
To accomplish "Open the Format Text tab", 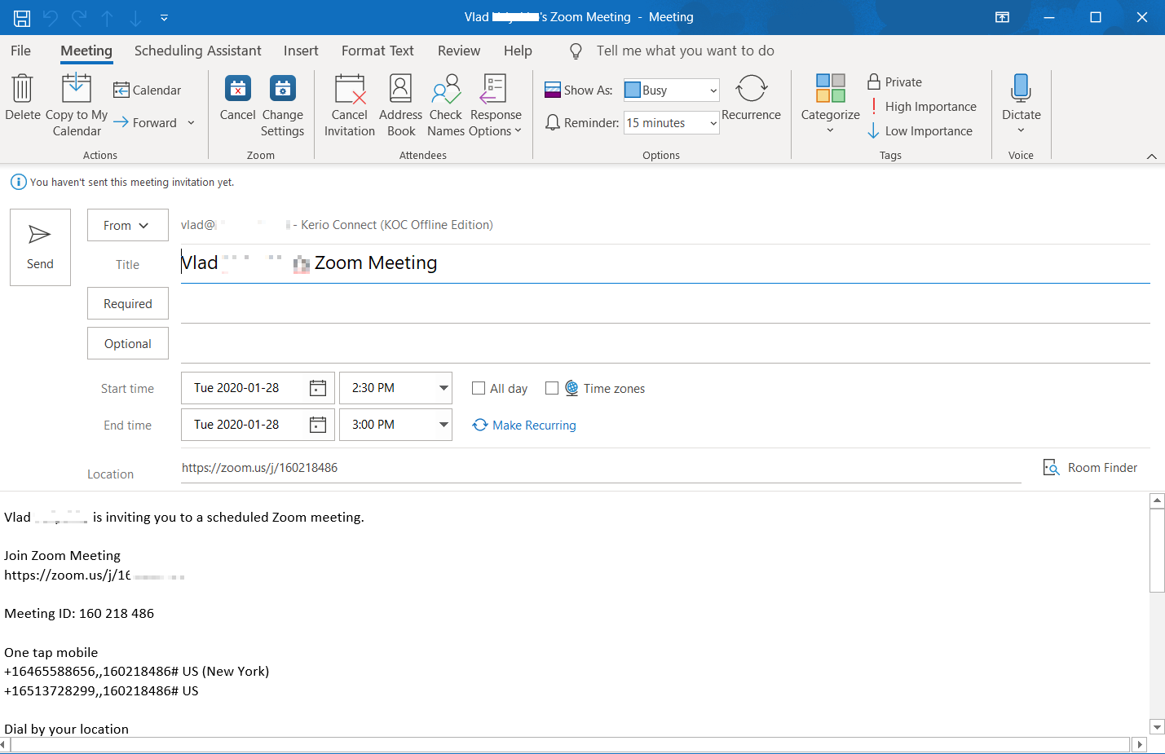I will (x=377, y=51).
